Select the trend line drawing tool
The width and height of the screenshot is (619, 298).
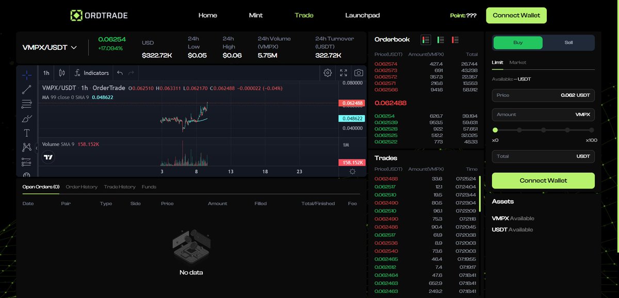(27, 90)
